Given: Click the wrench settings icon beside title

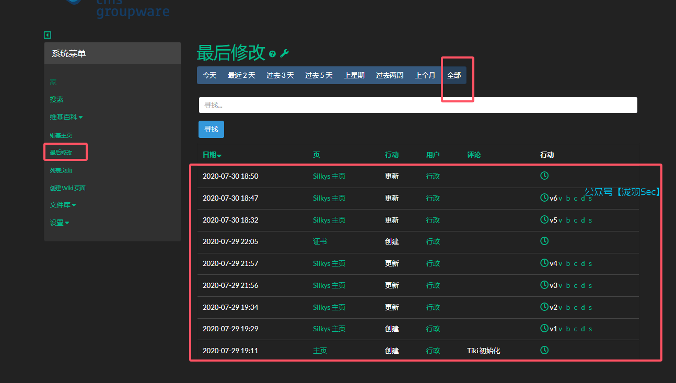Looking at the screenshot, I should pyautogui.click(x=285, y=53).
